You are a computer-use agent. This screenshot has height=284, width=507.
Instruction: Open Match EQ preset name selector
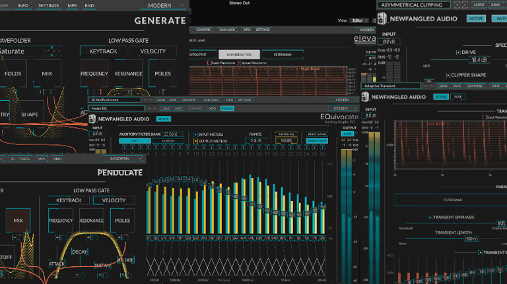tap(116, 109)
